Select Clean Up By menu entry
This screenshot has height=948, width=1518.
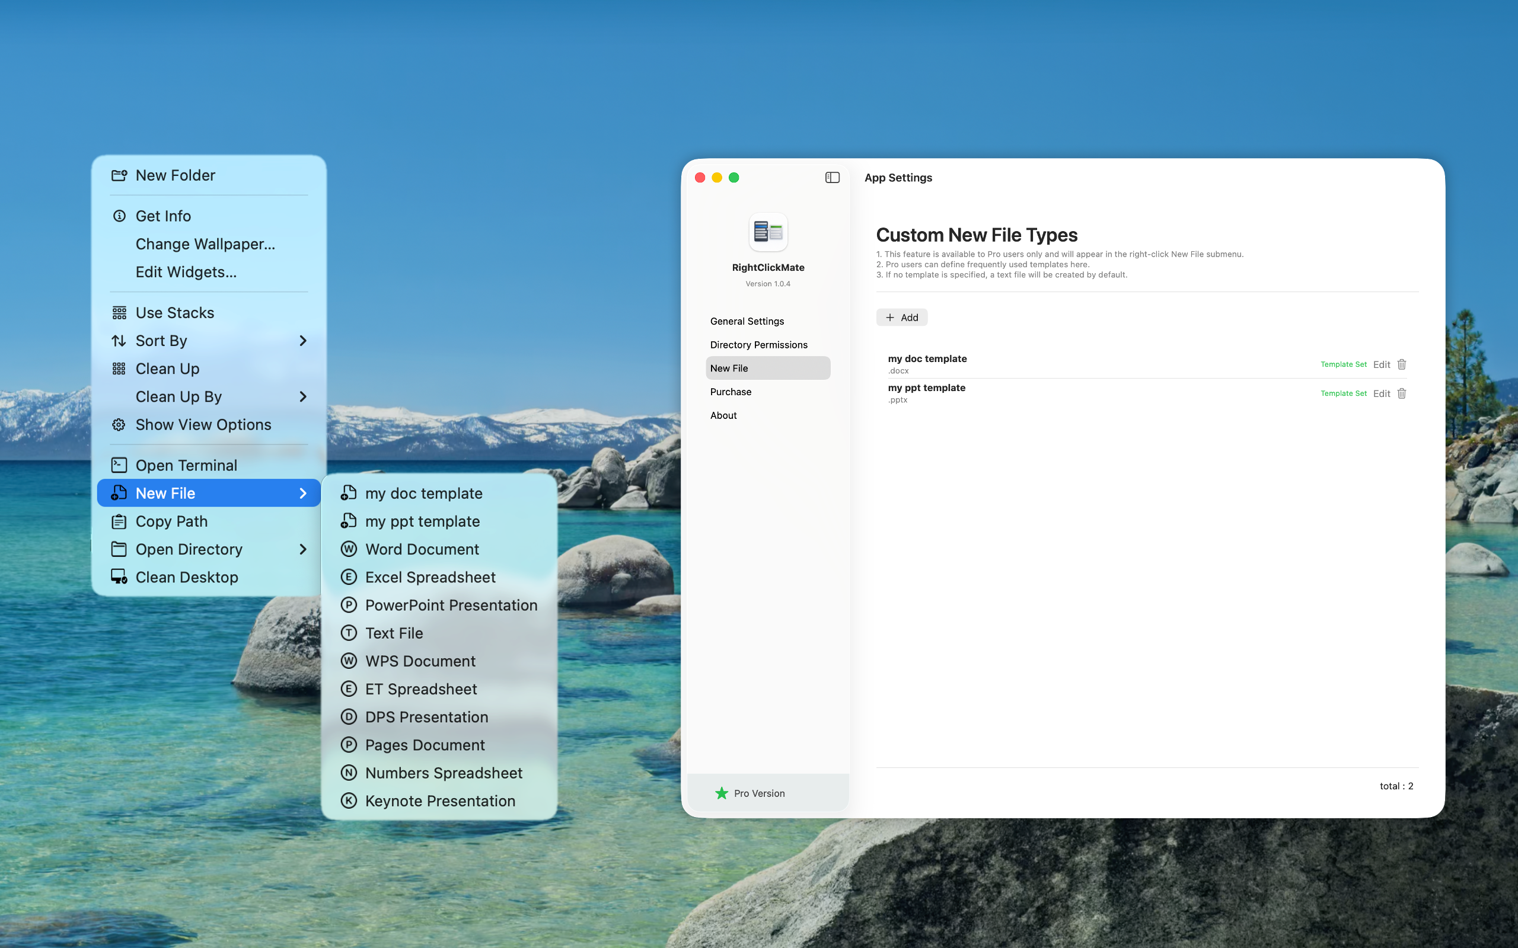(x=209, y=397)
